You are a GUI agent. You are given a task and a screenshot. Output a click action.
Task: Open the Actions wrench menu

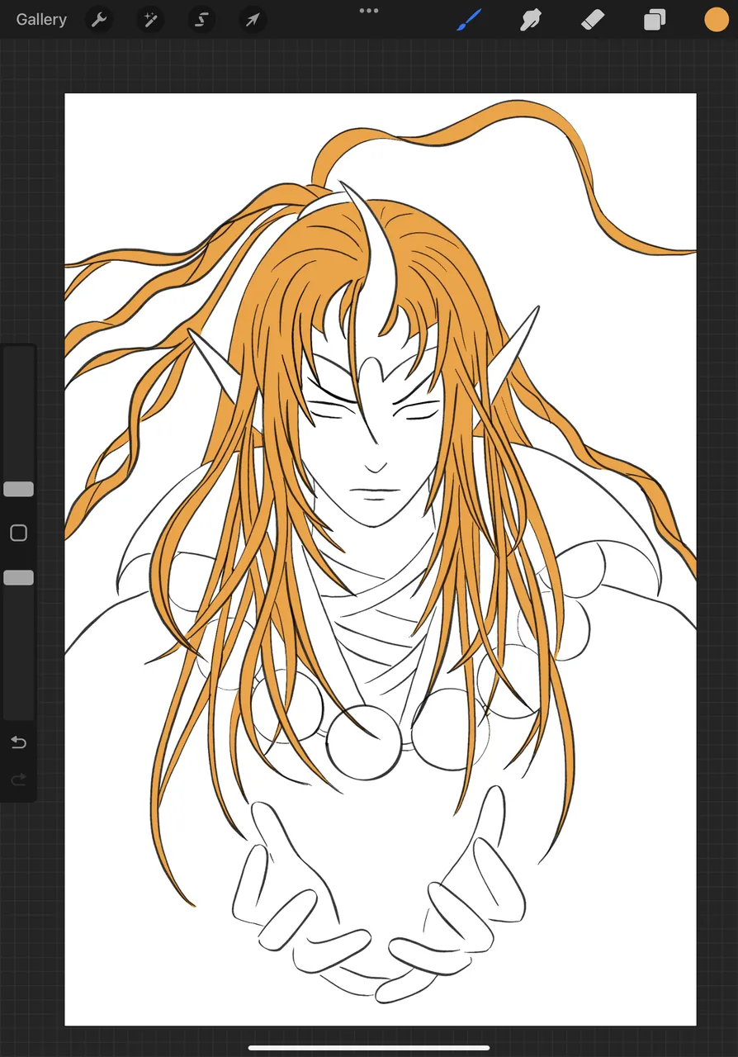99,20
